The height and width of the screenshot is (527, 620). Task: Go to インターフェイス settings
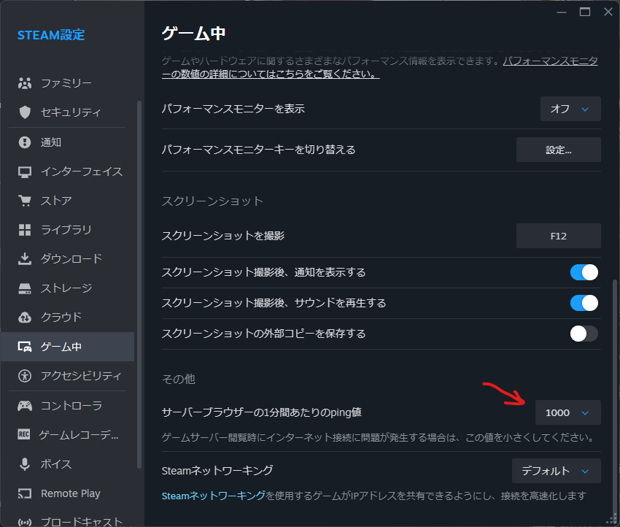[x=67, y=172]
